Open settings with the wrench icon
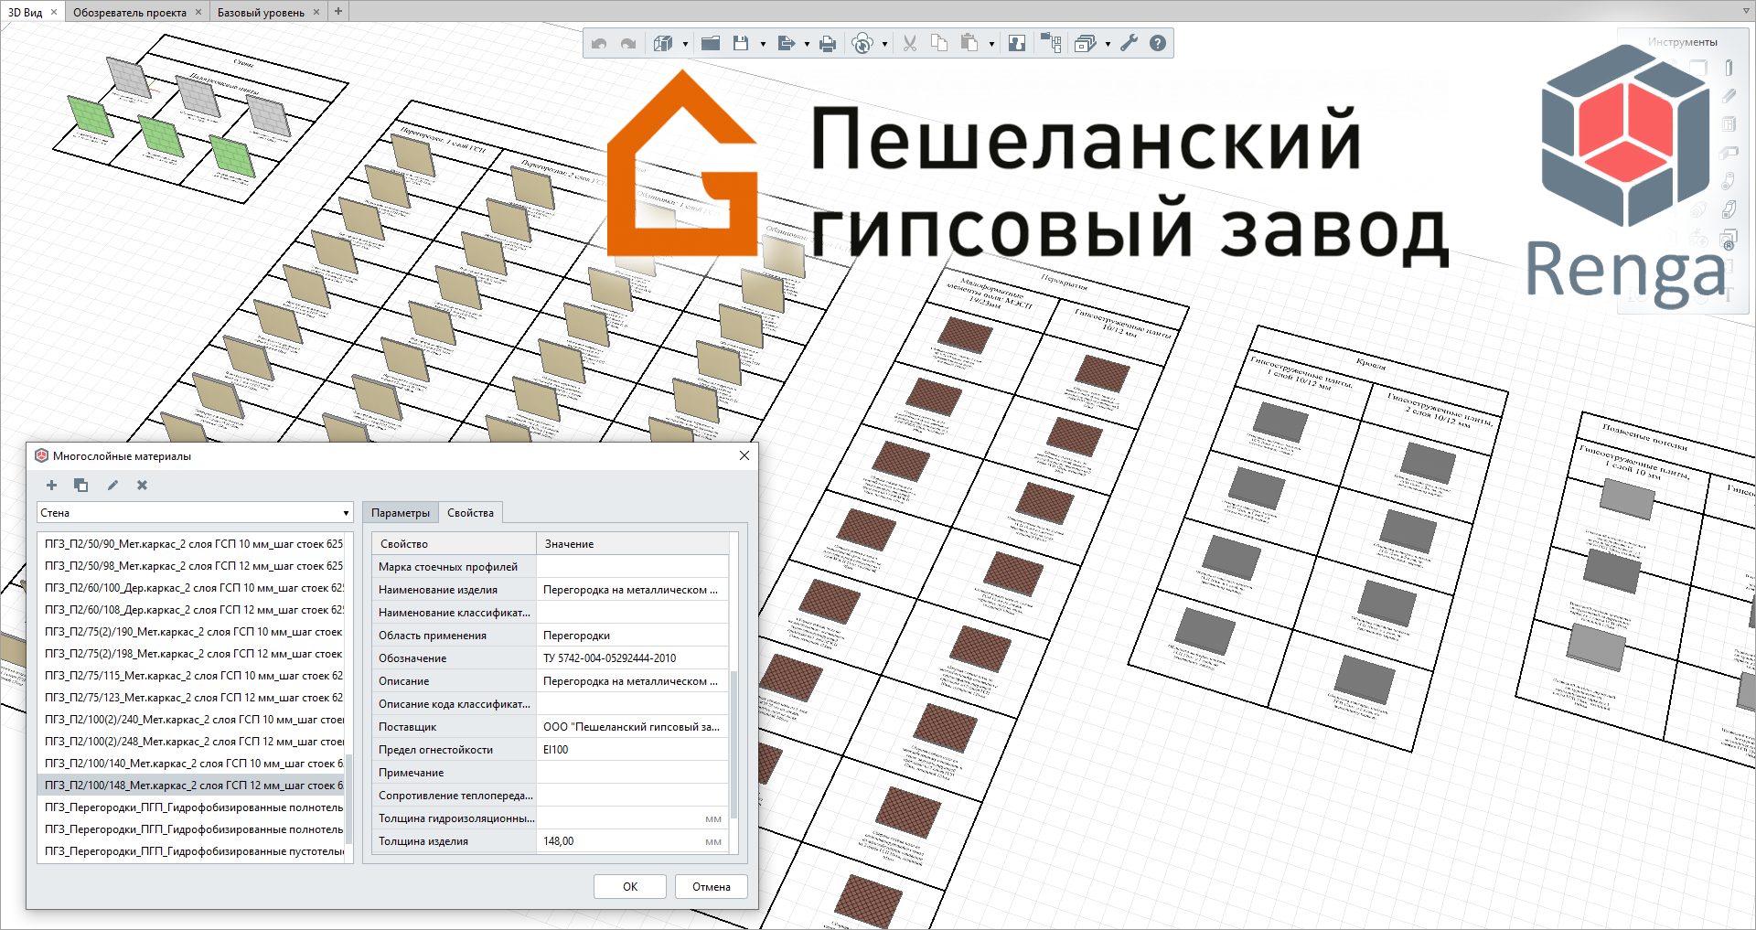 [x=1130, y=43]
